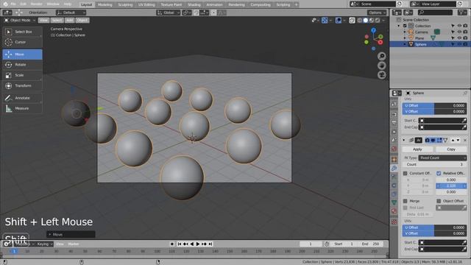The width and height of the screenshot is (471, 265).
Task: Switch to rendered viewport shading
Action: (378, 21)
